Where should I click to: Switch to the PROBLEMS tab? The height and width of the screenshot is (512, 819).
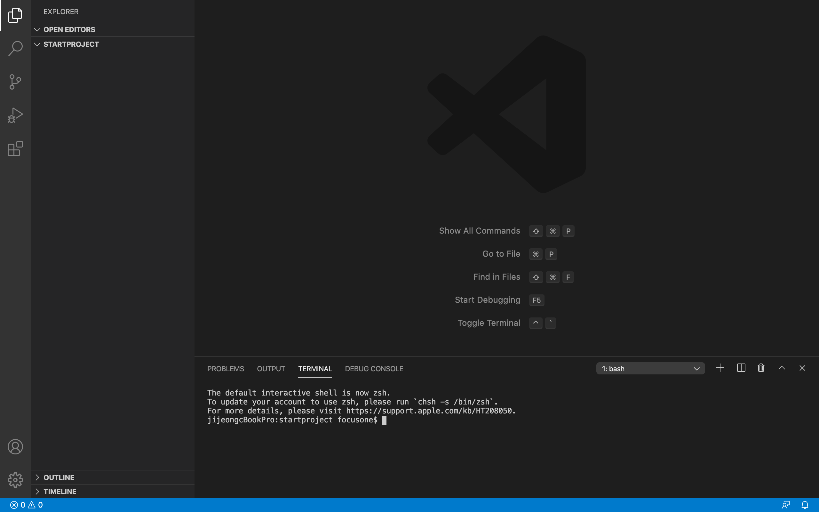(226, 369)
